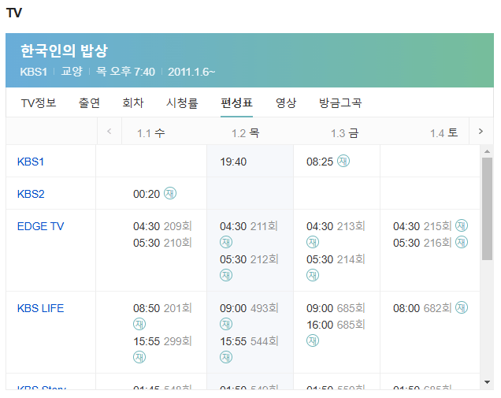Click scrollbar up arrow of schedule

487,151
